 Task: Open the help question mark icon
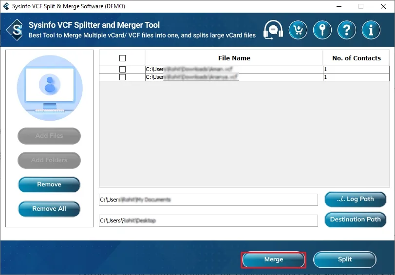(347, 30)
